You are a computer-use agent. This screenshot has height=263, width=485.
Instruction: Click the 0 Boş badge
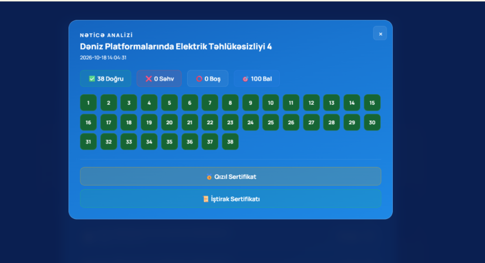pyautogui.click(x=208, y=79)
